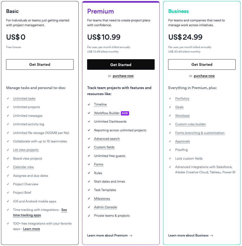Open the Calendar view feature link
This screenshot has width=242, height=246.
click(23, 167)
